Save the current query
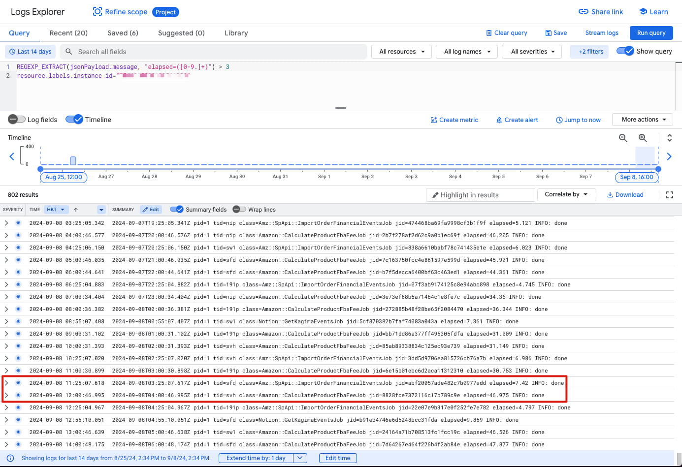Screen dimensions: 682x467 (x=556, y=33)
